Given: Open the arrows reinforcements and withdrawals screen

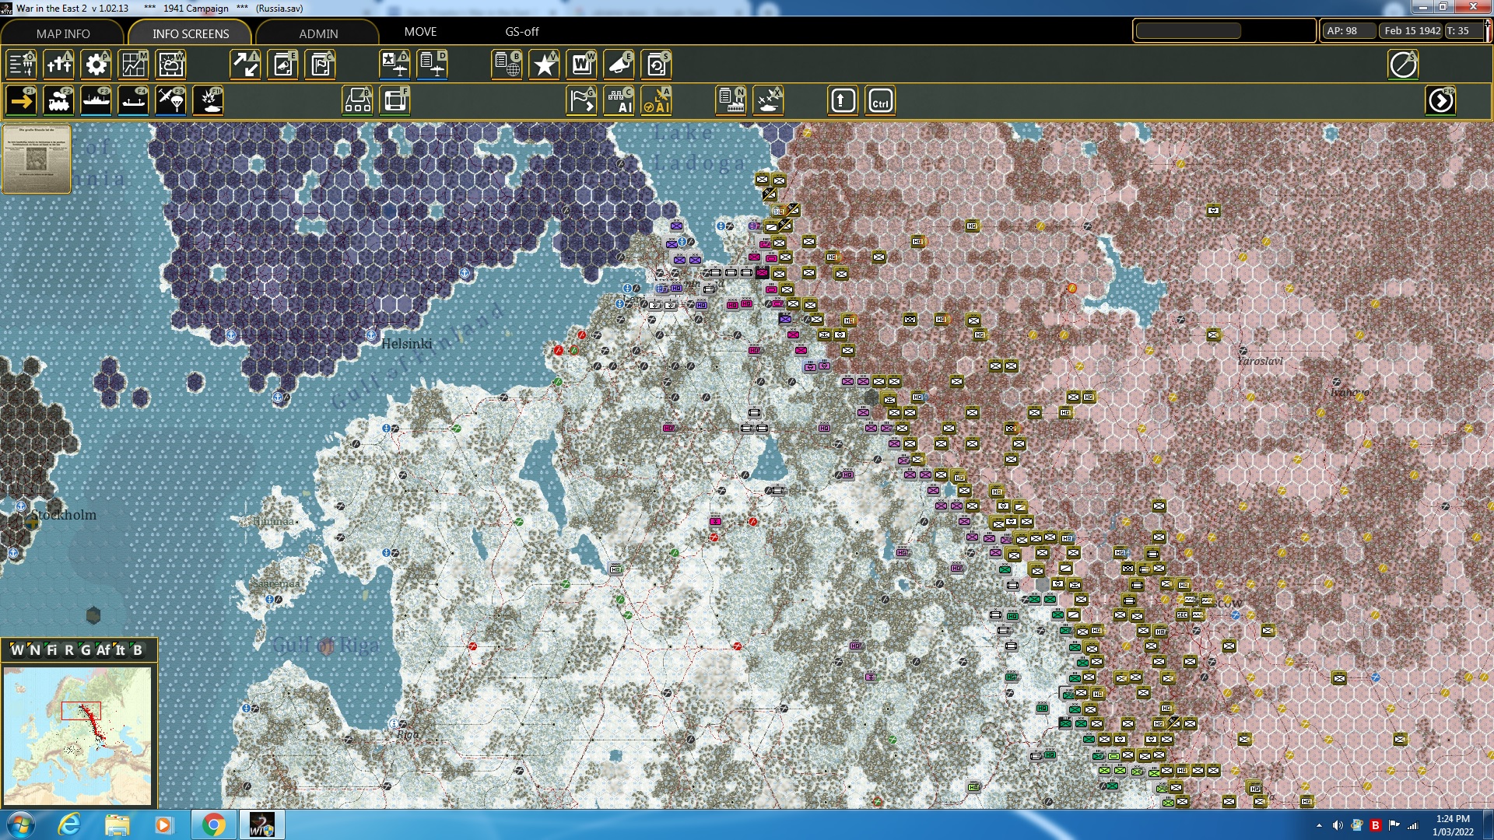Looking at the screenshot, I should tap(245, 65).
